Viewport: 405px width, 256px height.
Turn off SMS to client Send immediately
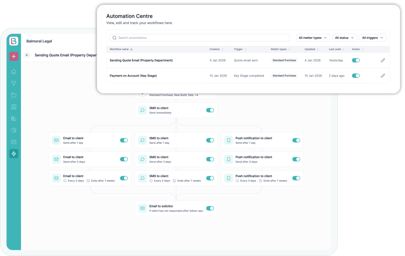[210, 110]
